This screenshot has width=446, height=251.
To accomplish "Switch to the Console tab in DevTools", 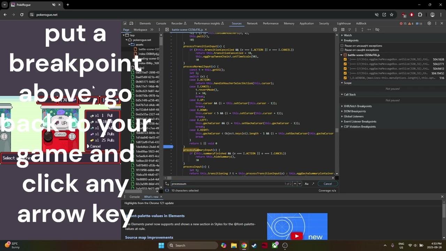I will click(161, 23).
